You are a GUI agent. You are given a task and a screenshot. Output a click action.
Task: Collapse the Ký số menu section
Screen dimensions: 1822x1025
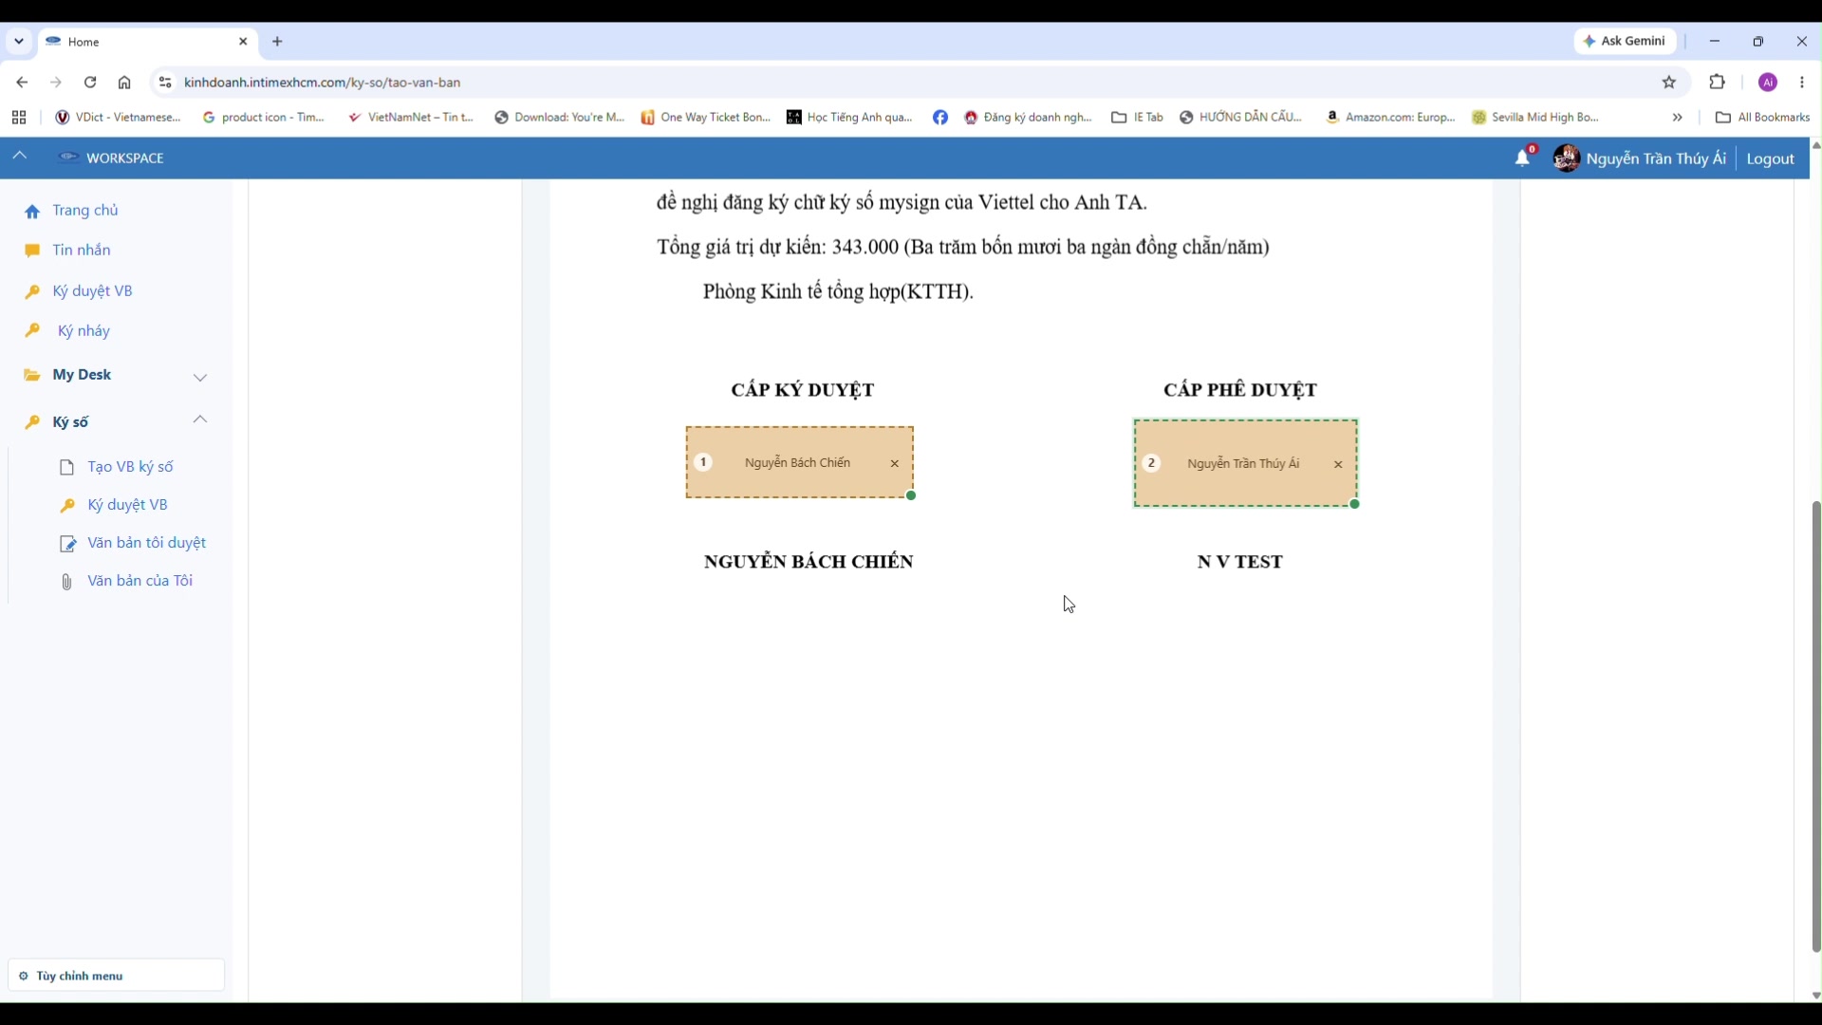(x=200, y=419)
